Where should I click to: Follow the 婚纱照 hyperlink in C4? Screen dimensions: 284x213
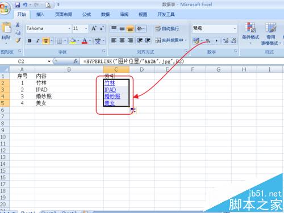click(x=112, y=97)
